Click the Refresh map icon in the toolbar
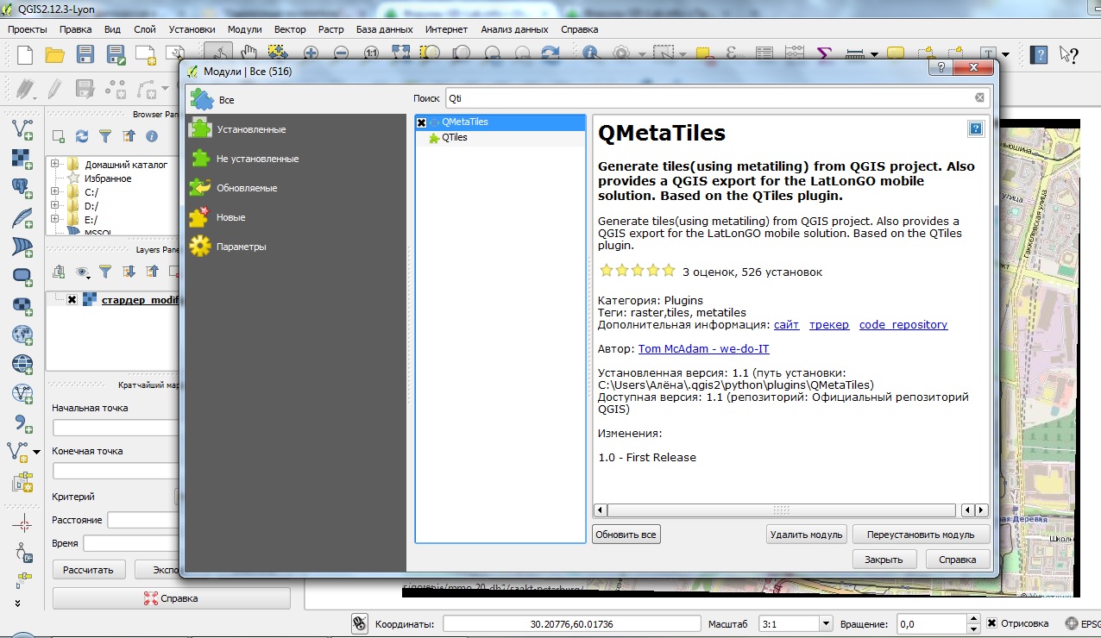Screen dimensions: 1101x638 550,54
